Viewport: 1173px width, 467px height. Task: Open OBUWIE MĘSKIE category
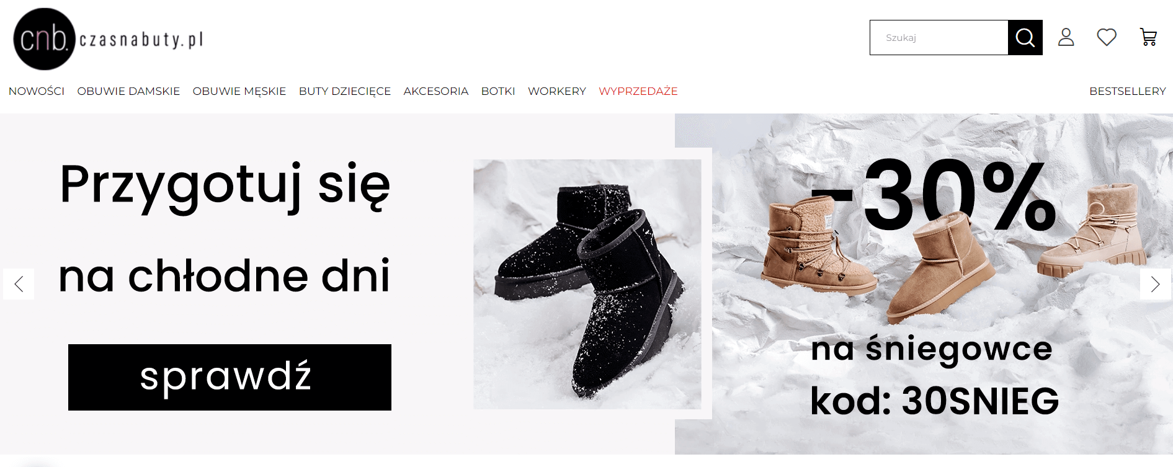[x=239, y=91]
